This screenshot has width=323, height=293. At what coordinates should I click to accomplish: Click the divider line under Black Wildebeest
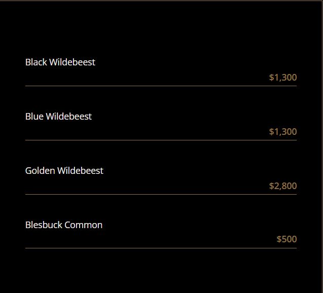pos(161,86)
